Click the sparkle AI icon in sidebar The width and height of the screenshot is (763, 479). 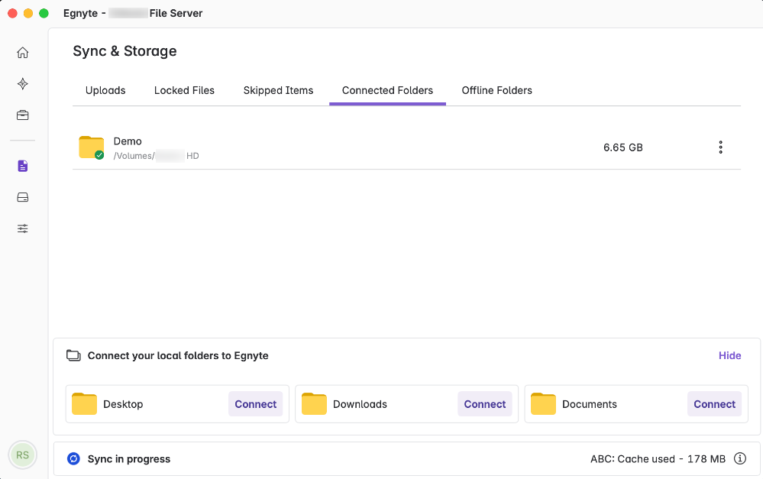coord(22,84)
